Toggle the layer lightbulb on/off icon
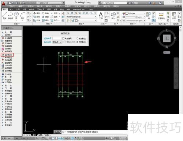The width and height of the screenshot is (183, 141). [68, 21]
